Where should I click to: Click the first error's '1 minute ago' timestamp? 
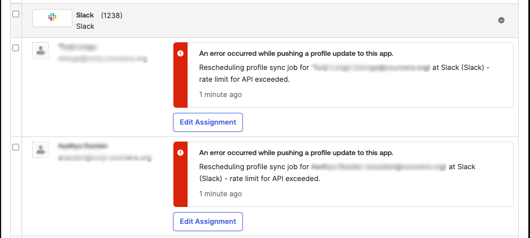pyautogui.click(x=220, y=94)
